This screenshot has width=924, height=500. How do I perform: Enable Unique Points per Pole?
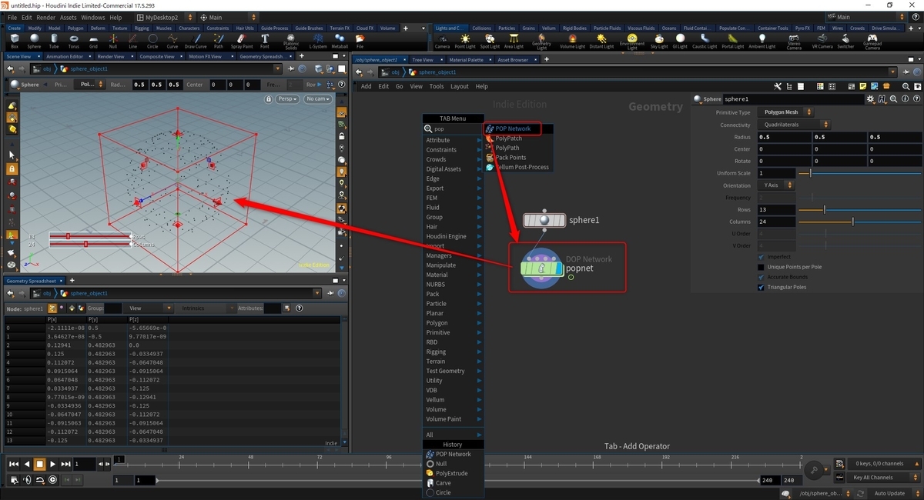761,267
